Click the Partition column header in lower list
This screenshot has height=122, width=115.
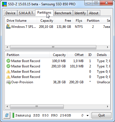[x=27, y=55]
